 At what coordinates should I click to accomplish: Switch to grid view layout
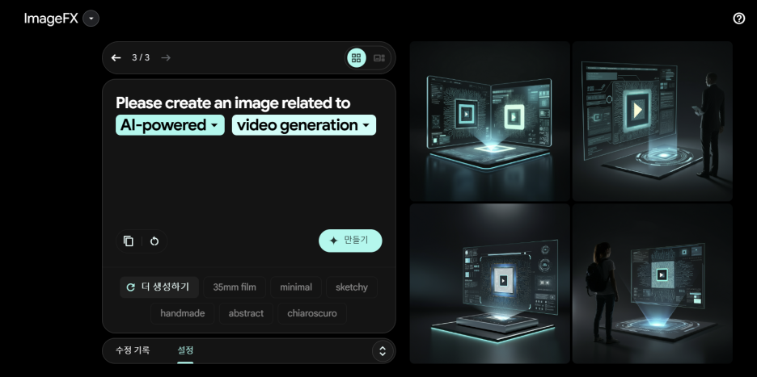(x=356, y=58)
